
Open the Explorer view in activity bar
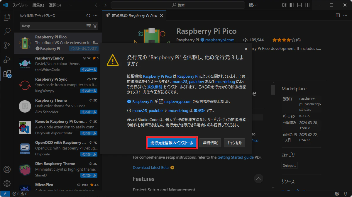[x=7, y=17]
